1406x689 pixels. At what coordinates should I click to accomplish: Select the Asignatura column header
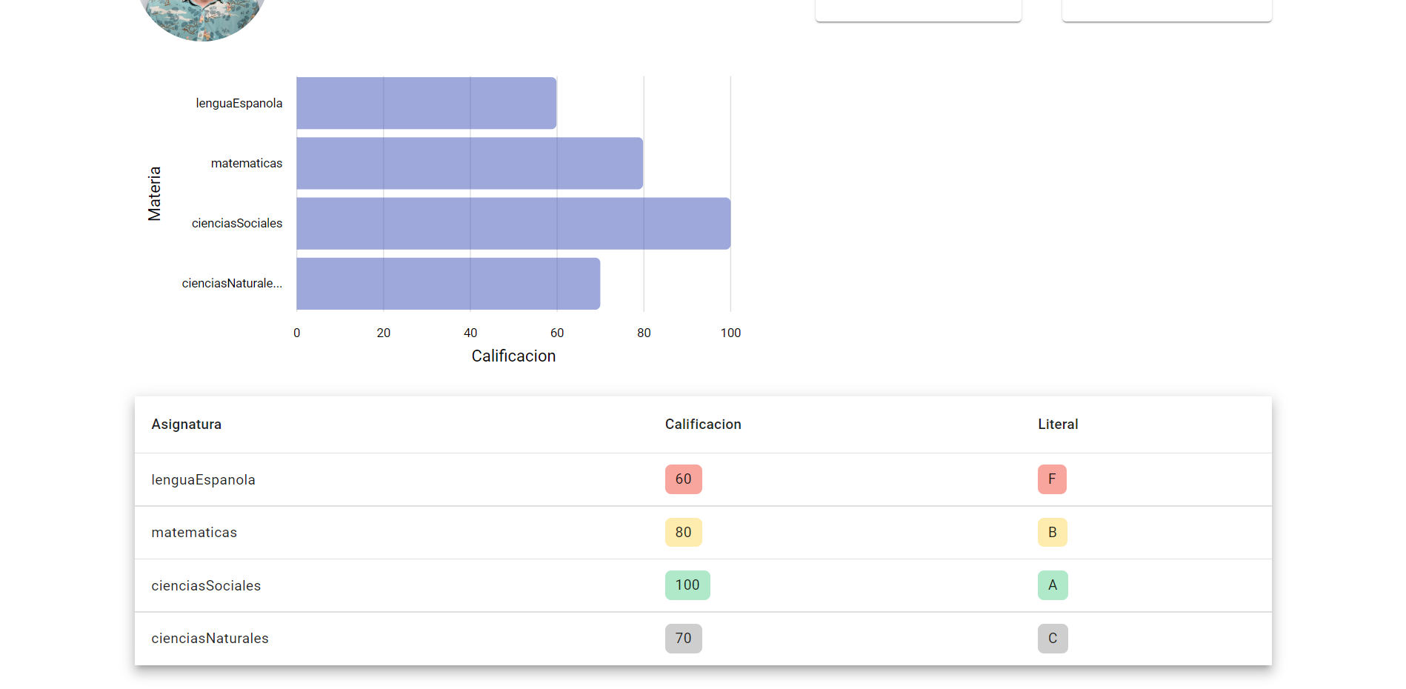coord(186,424)
